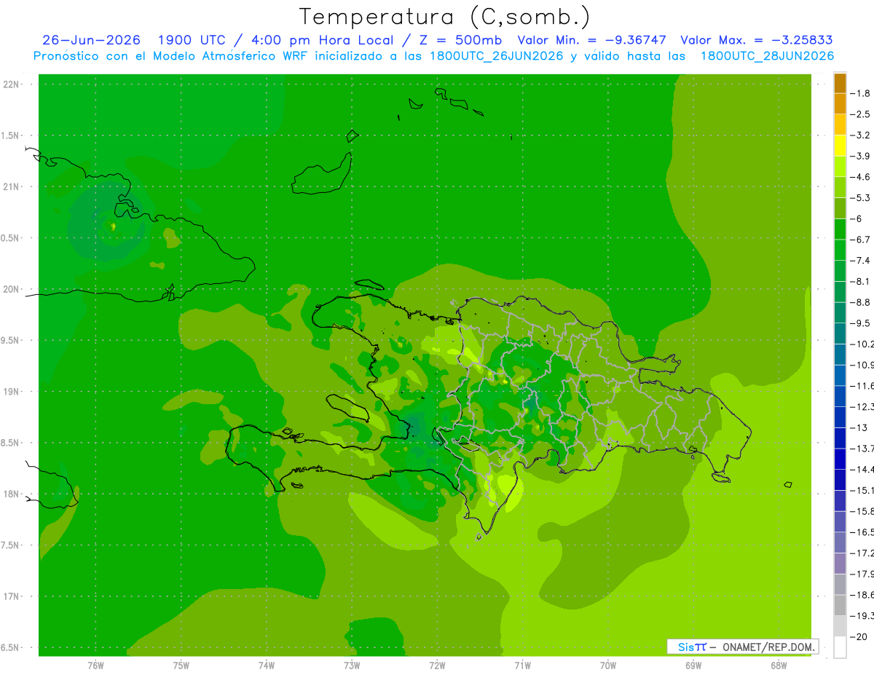Click the '71W' longitude axis label
This screenshot has height=675, width=874.
[x=522, y=665]
